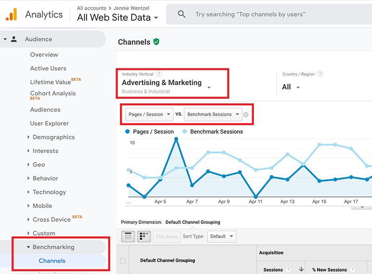The height and width of the screenshot is (274, 372).
Task: Click the All accounts breadcrumb link
Action: (92, 8)
